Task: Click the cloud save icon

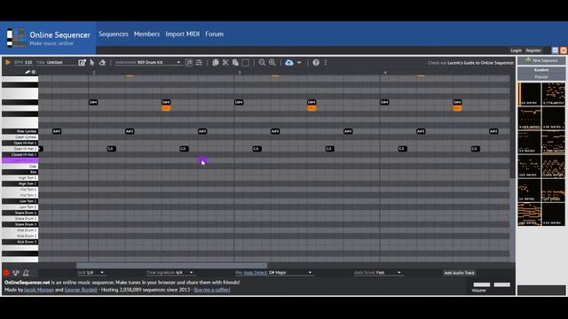Action: pyautogui.click(x=289, y=63)
